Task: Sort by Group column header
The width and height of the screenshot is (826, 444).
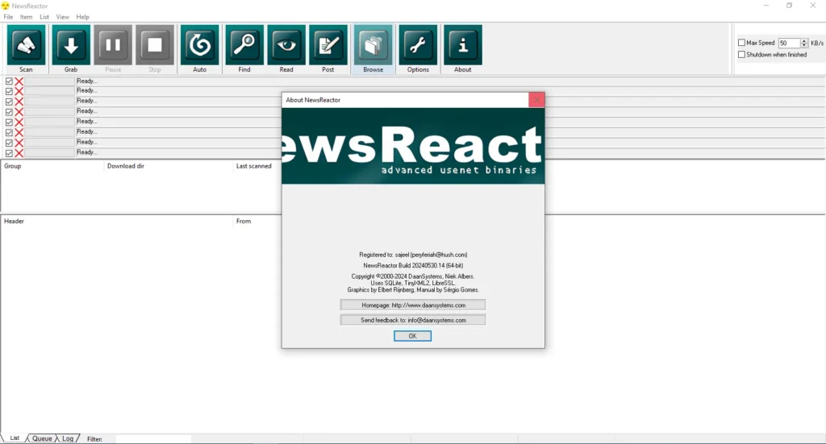Action: [x=52, y=166]
